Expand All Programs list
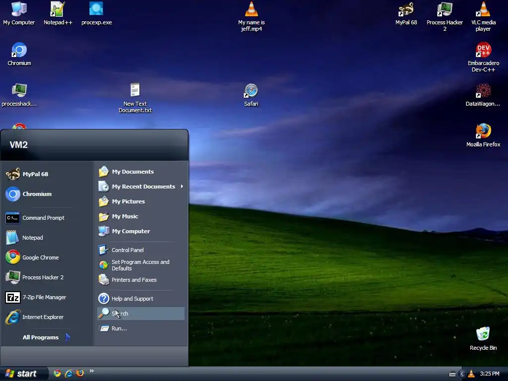 click(46, 337)
